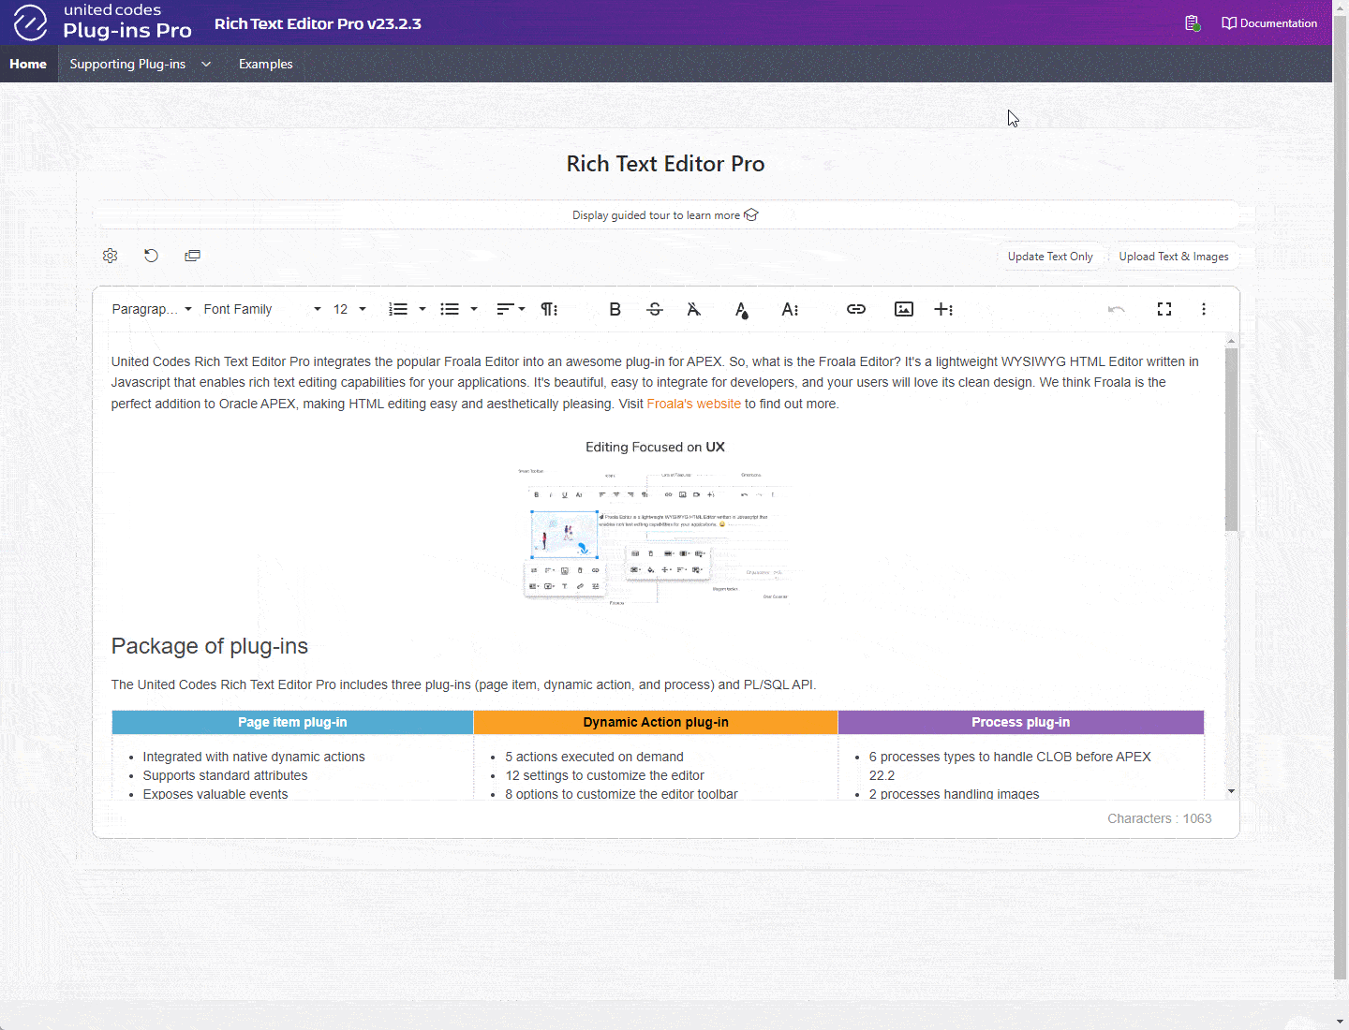Open Supporting Plug-ins menu
This screenshot has width=1349, height=1030.
coord(127,64)
